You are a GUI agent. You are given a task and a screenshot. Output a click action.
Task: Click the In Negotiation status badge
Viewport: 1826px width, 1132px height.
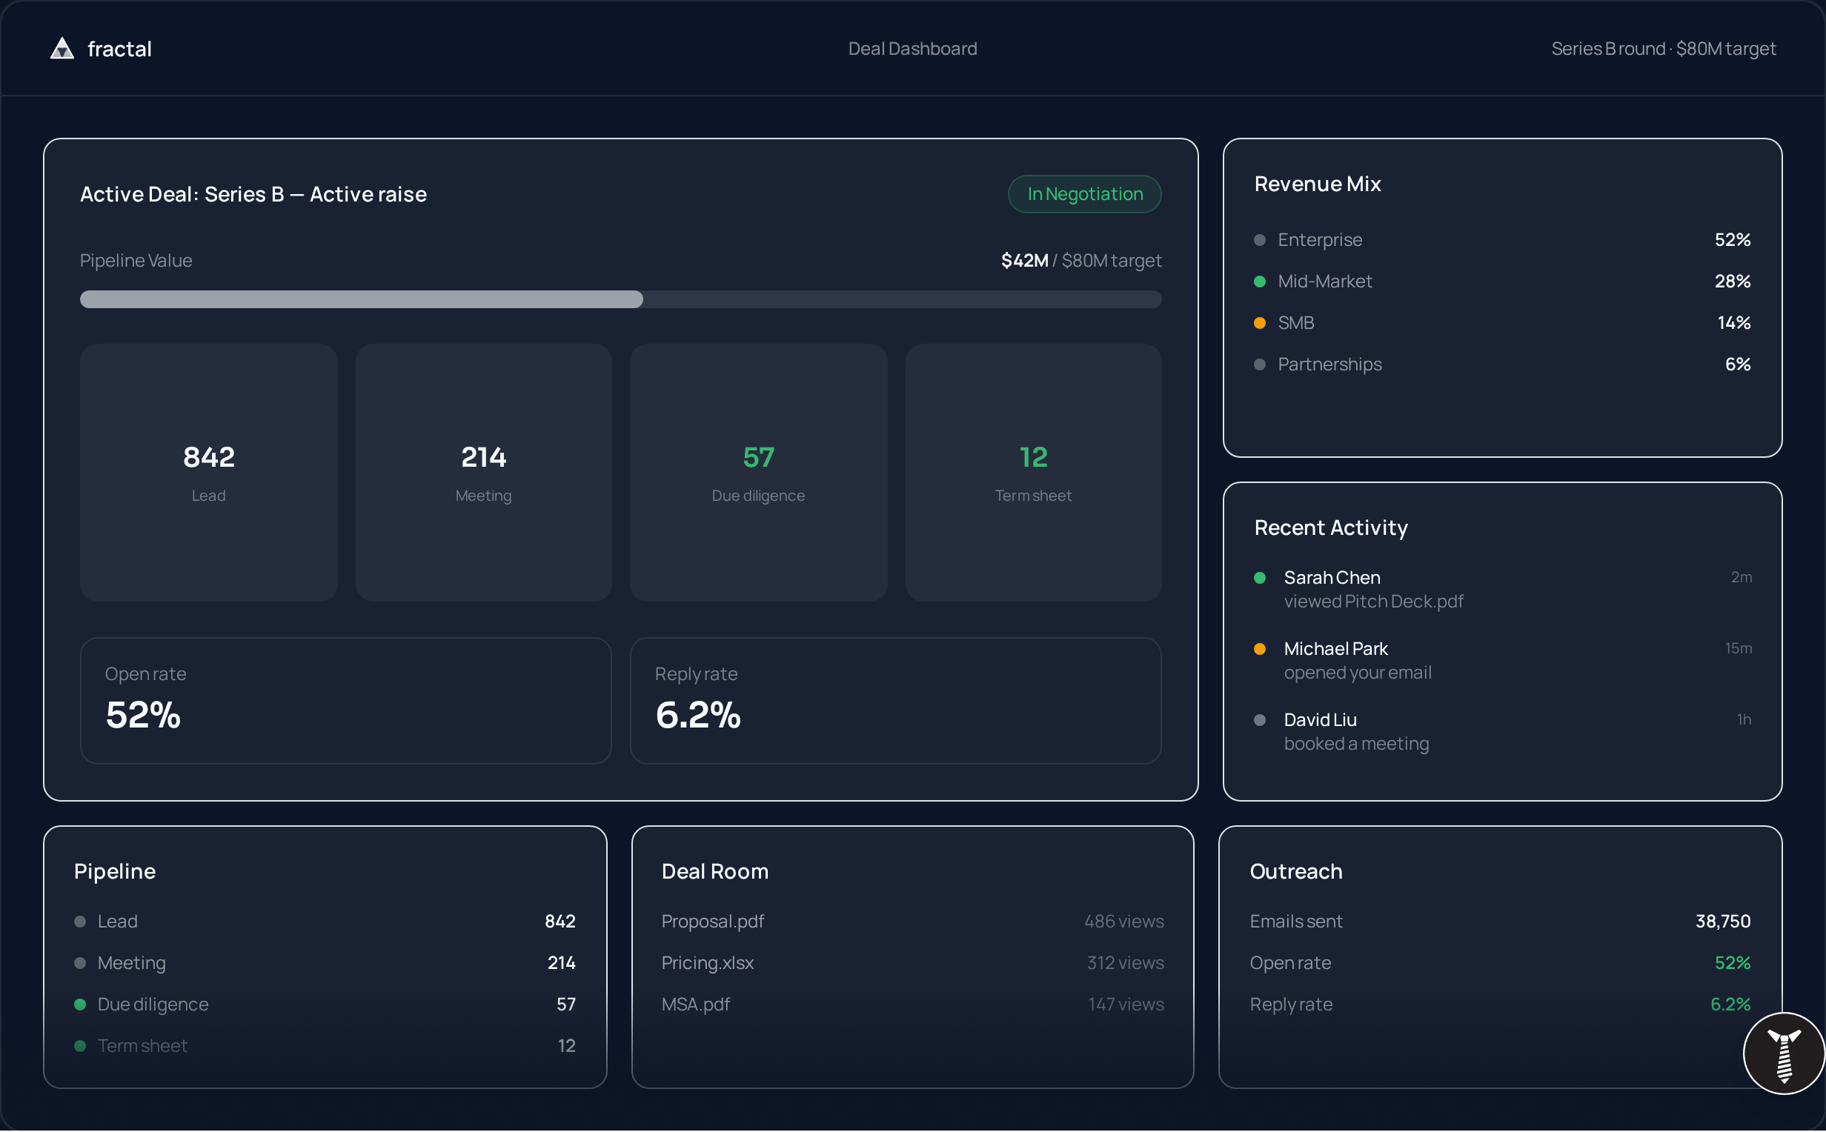point(1085,195)
